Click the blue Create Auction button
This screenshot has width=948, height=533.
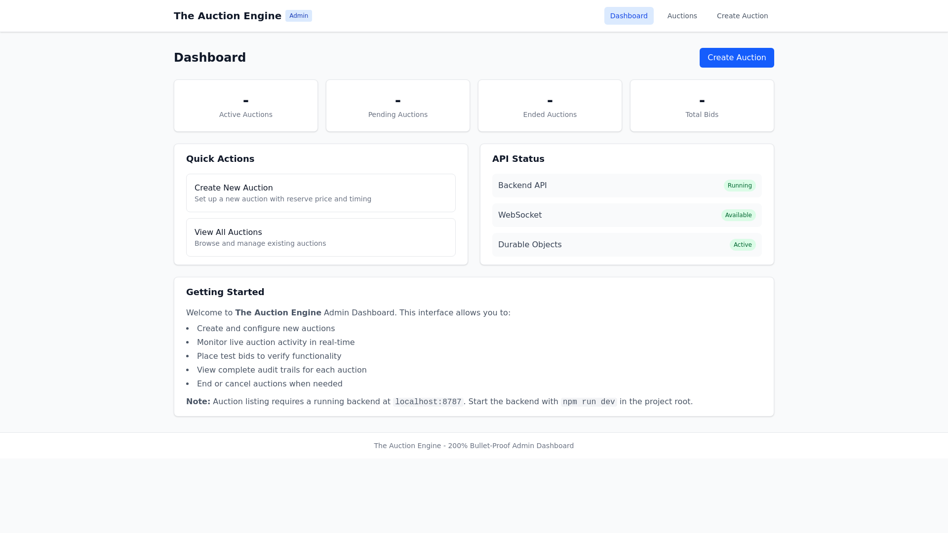pos(737,58)
